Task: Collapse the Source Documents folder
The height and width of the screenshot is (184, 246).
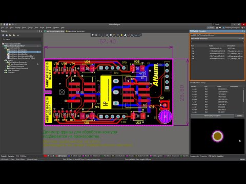Action: click(x=5, y=48)
